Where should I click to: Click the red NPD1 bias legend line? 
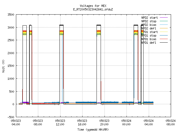tap(164, 39)
